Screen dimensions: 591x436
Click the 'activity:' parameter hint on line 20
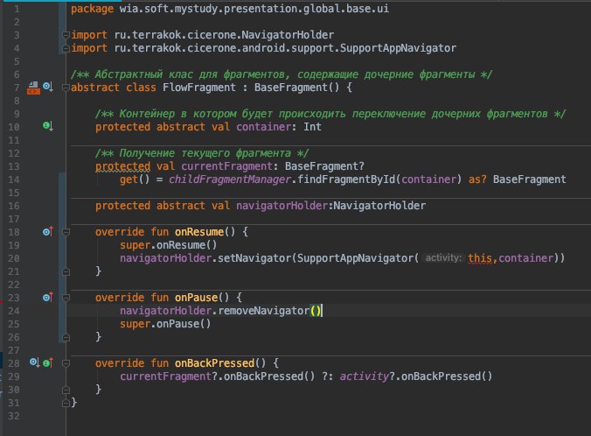click(443, 257)
